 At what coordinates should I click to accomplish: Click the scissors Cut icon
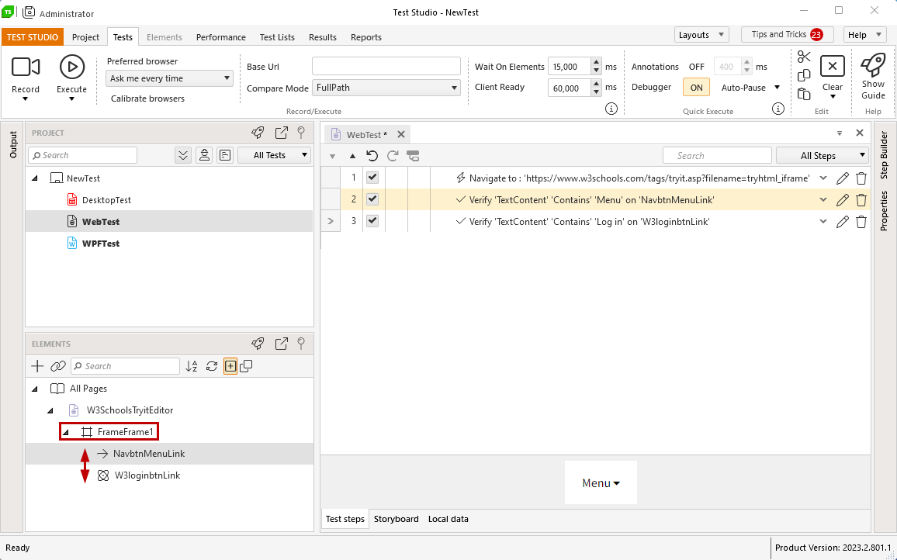(804, 57)
